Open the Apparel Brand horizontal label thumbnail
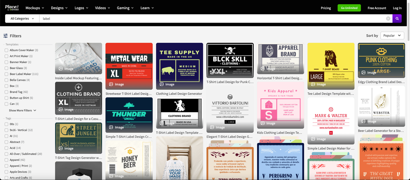410x180 pixels. tap(281, 59)
